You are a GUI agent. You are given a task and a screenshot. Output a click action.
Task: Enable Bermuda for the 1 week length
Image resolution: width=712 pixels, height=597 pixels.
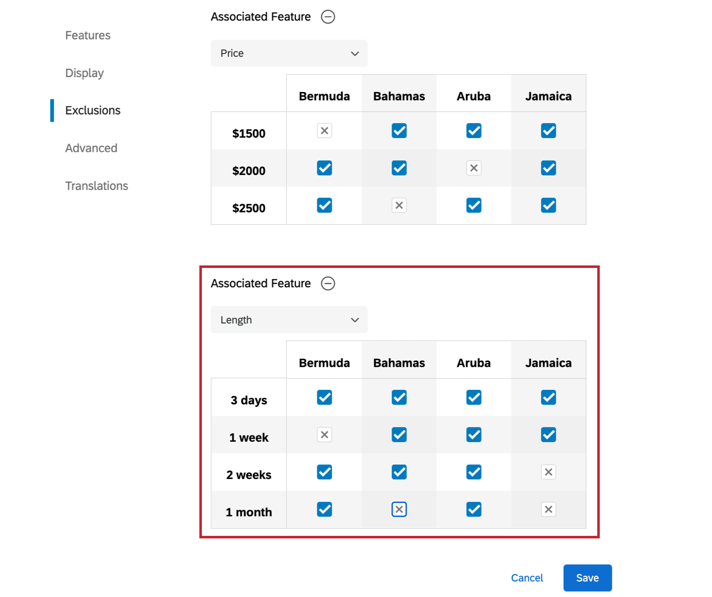click(x=324, y=435)
